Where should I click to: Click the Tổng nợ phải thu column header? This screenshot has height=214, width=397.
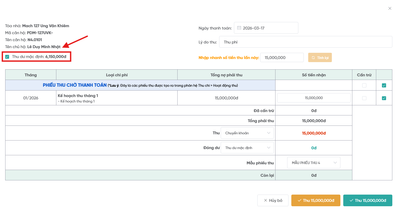tap(226, 75)
